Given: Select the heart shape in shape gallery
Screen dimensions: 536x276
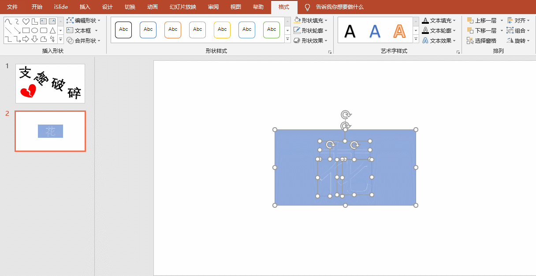Looking at the screenshot, I should click(26, 22).
